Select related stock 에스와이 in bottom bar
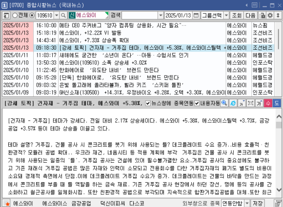 pyautogui.click(x=23, y=204)
